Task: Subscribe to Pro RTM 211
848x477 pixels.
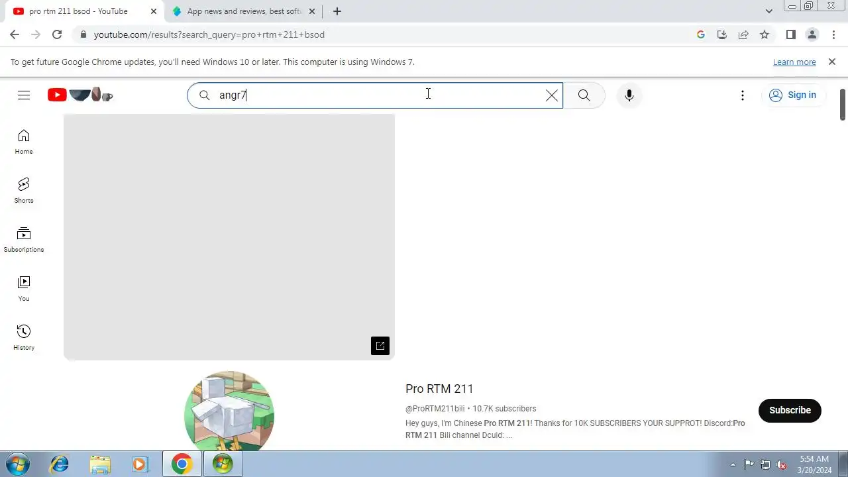Action: pyautogui.click(x=790, y=410)
